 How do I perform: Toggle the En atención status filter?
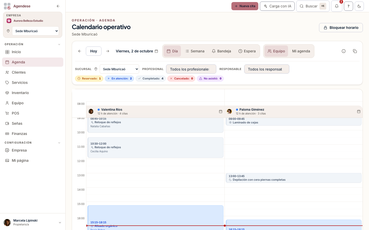tap(119, 78)
